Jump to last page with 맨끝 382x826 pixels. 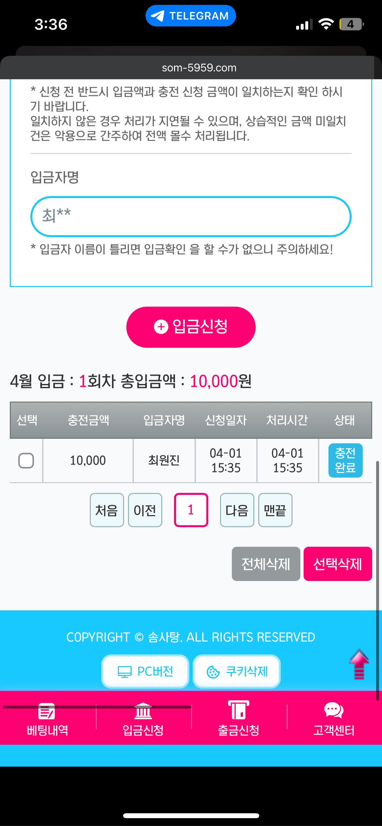tap(275, 510)
